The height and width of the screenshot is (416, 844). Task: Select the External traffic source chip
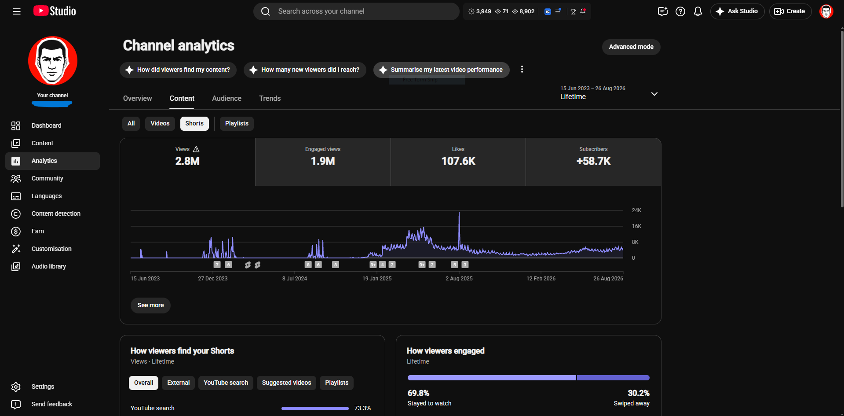coord(178,383)
